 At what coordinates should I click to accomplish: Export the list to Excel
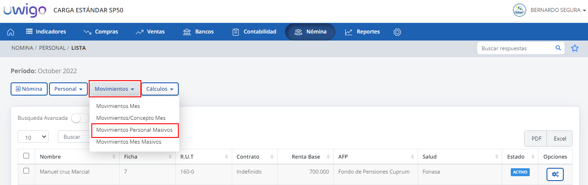click(x=559, y=138)
